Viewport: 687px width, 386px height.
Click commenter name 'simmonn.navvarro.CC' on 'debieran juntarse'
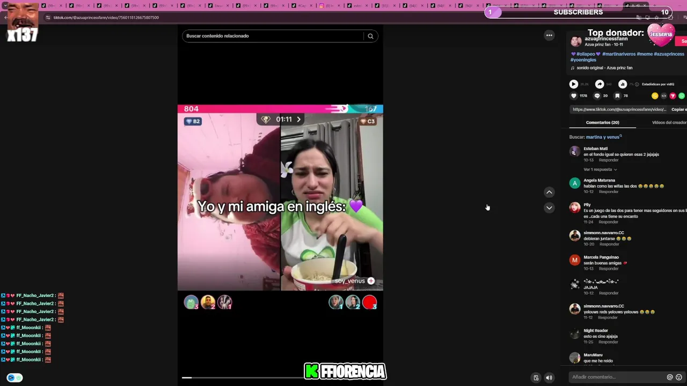pos(604,233)
